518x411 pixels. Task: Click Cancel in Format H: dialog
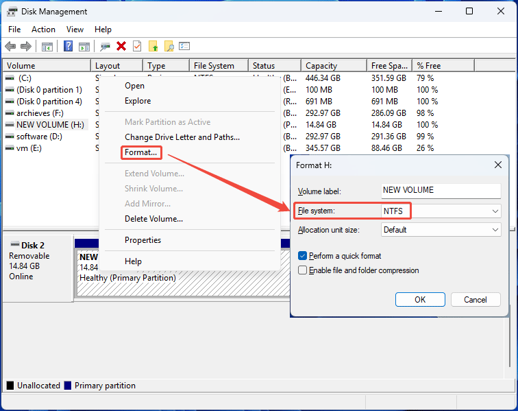pos(476,300)
